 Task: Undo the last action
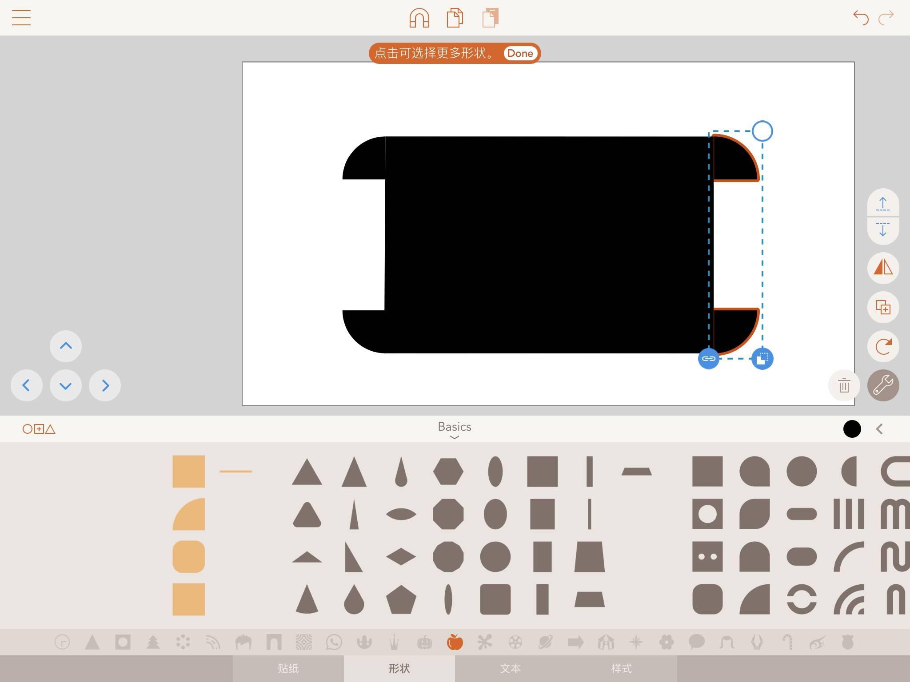click(861, 18)
